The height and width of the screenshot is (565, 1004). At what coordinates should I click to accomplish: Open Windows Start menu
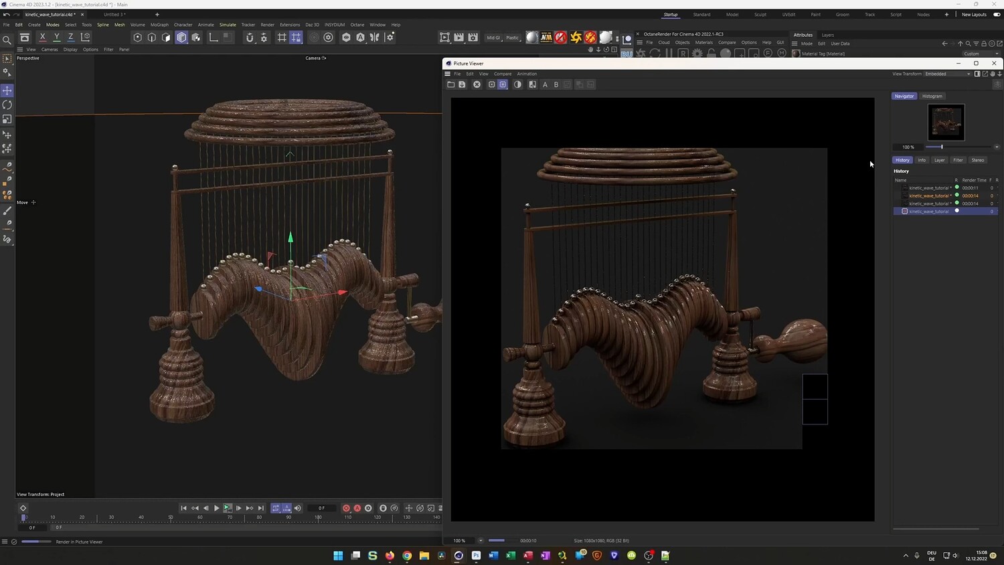tap(338, 556)
